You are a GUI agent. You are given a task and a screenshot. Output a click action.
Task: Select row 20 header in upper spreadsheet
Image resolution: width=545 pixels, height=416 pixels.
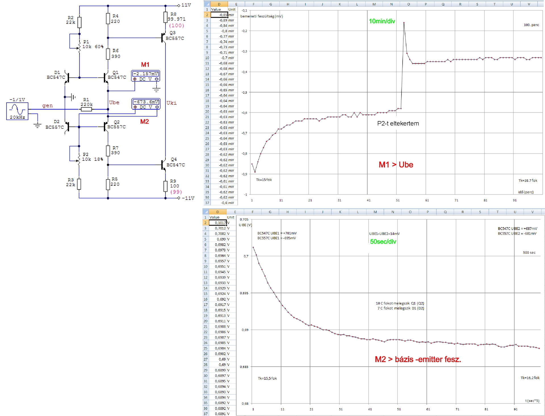207,111
